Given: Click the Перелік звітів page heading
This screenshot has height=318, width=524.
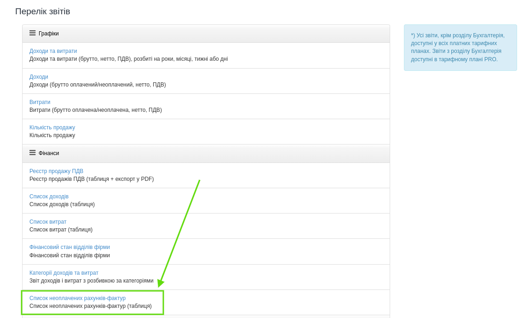Looking at the screenshot, I should (x=43, y=12).
